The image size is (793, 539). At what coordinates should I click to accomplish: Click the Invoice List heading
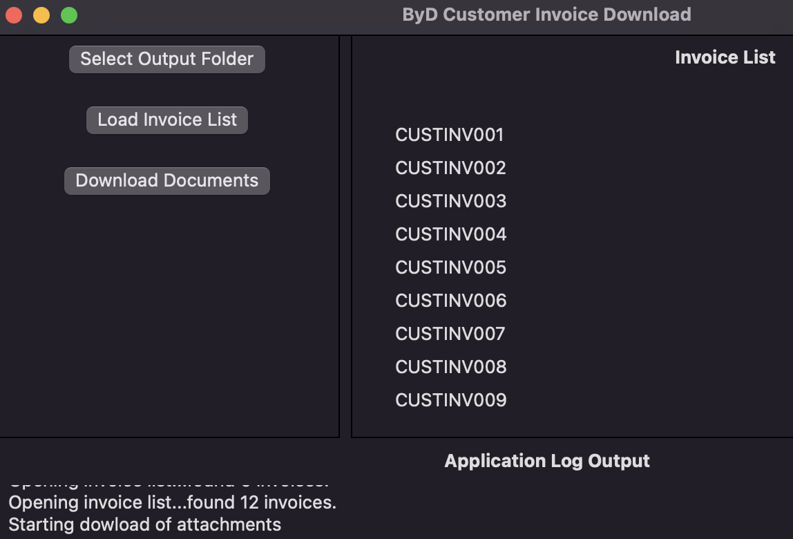click(x=725, y=57)
